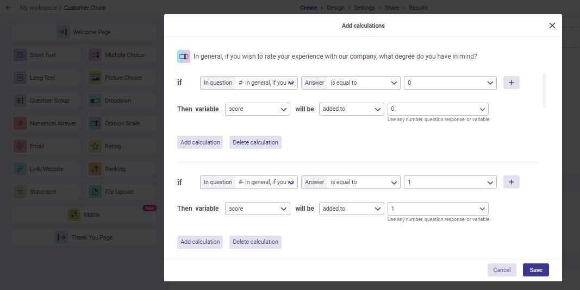580x290 pixels.
Task: Open My workspace breadcrumb link
Action: pyautogui.click(x=39, y=8)
